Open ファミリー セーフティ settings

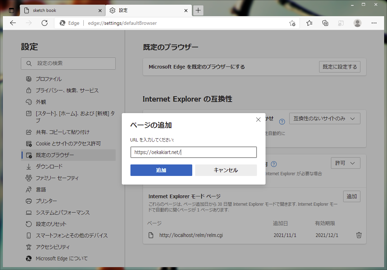[x=68, y=178]
